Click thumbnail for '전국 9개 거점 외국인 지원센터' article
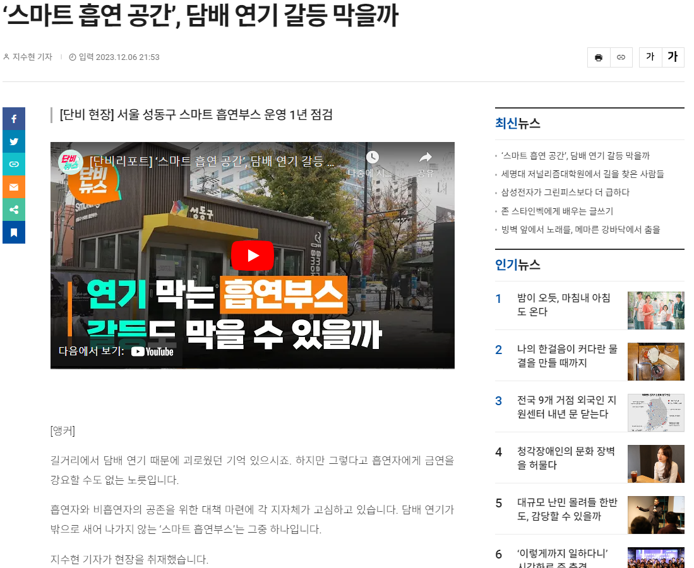694x568 pixels. click(x=655, y=413)
